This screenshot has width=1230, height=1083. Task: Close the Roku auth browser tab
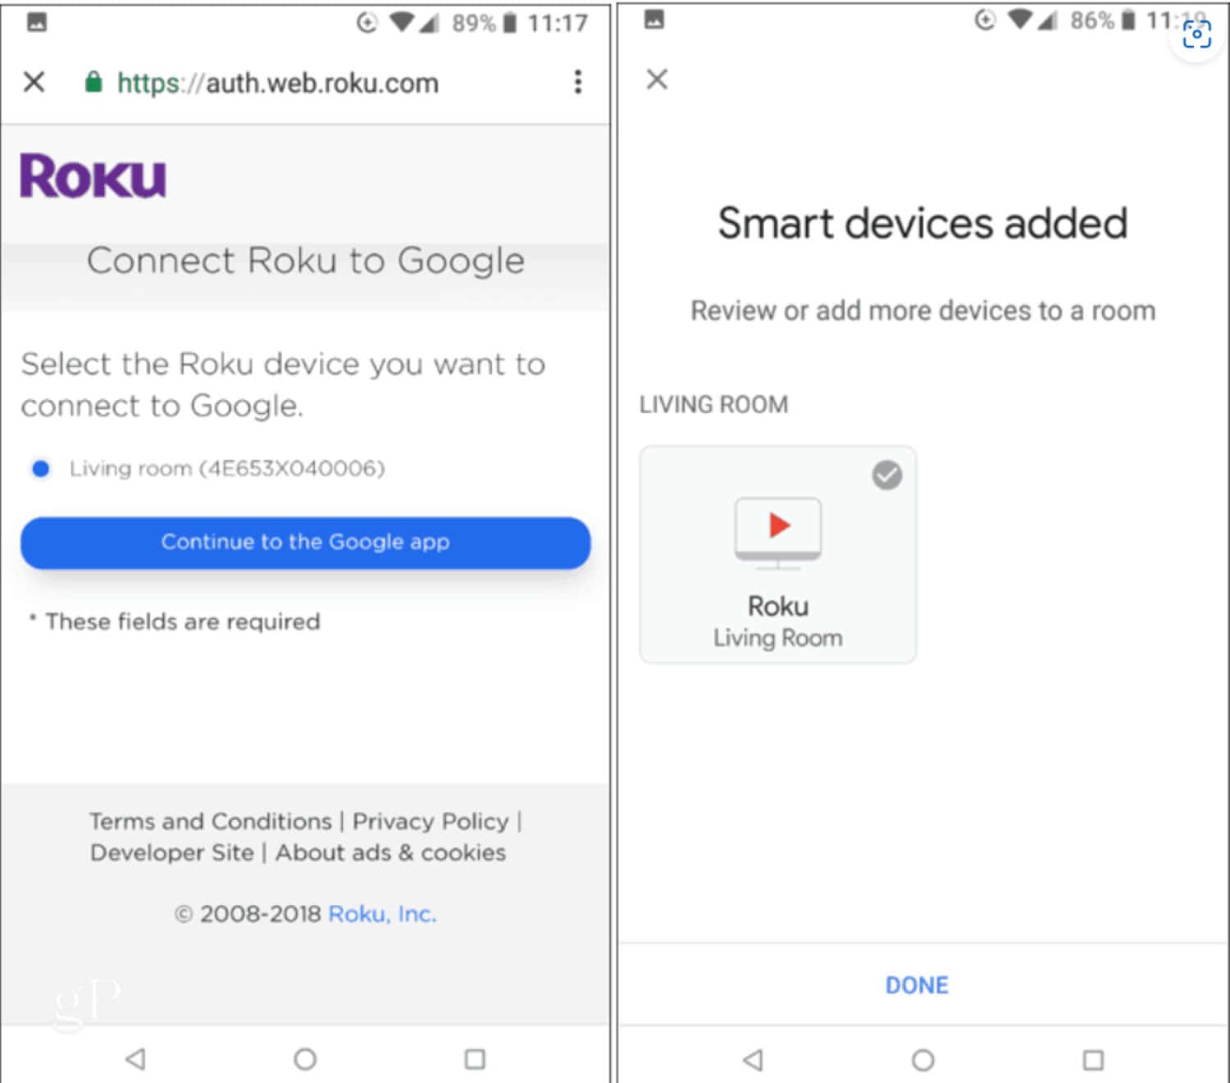(34, 82)
